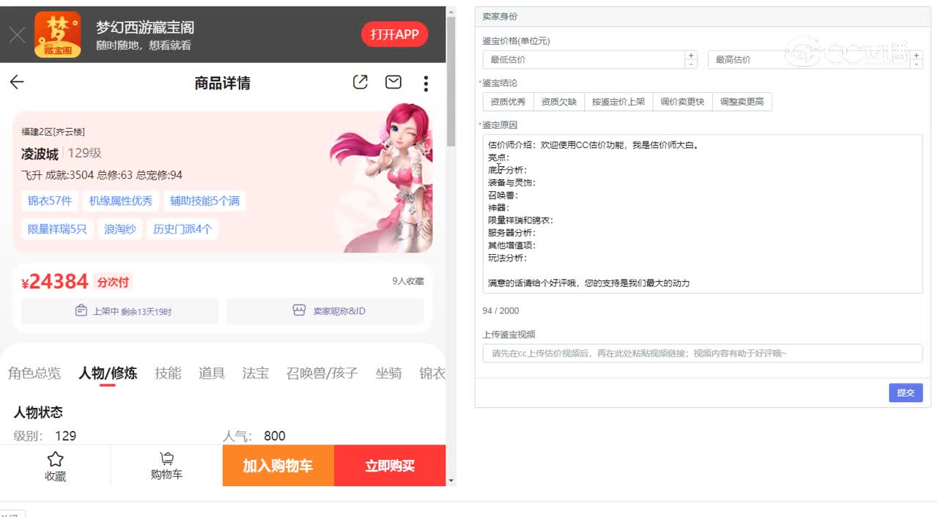
Task: Switch to 坐骑 tab
Action: pos(389,373)
